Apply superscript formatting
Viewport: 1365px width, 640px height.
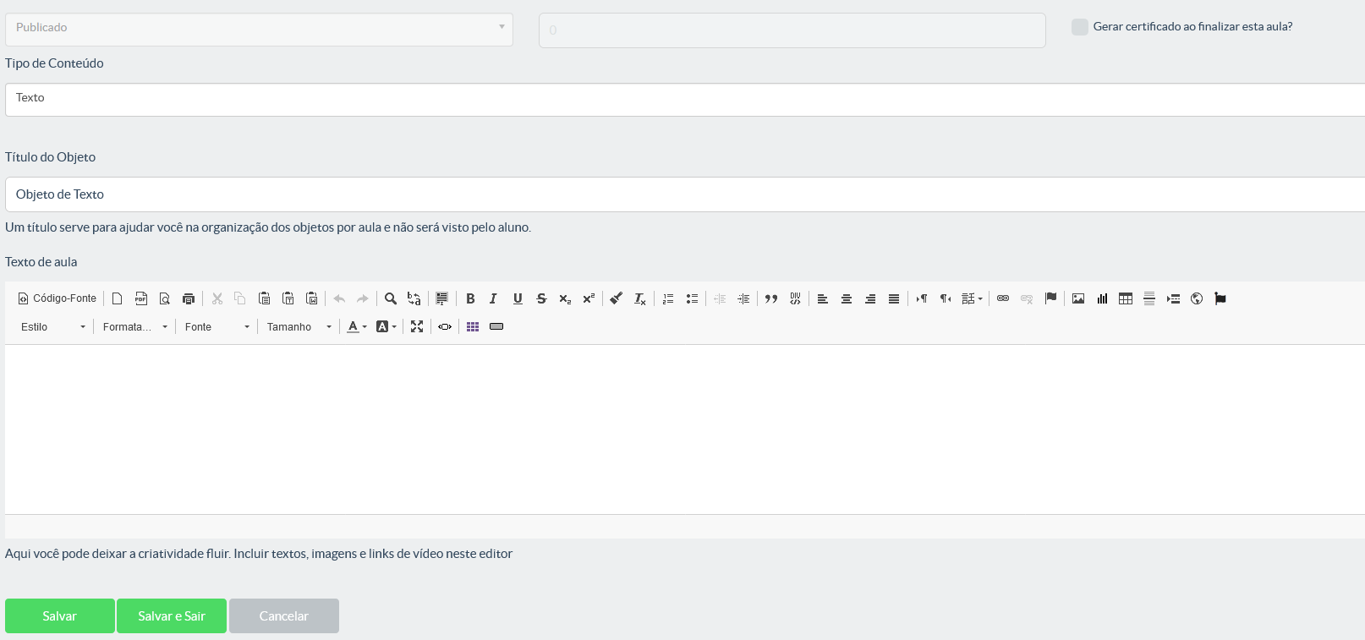point(589,298)
